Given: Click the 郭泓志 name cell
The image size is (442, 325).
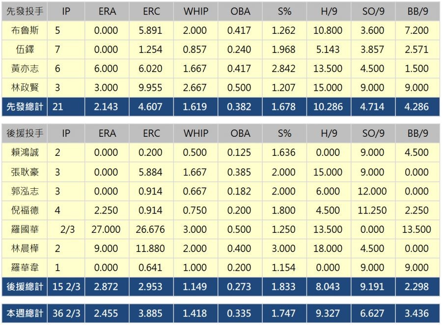Looking at the screenshot, I should click(x=25, y=191).
